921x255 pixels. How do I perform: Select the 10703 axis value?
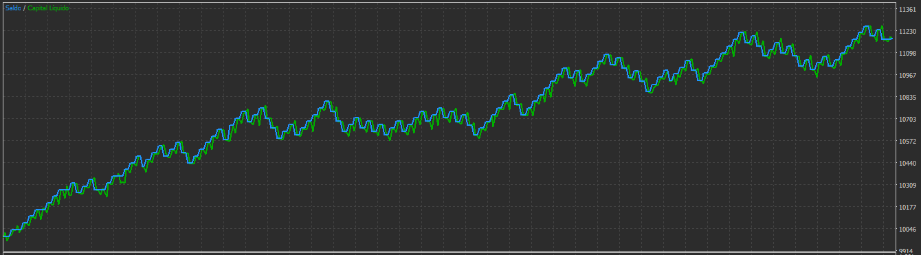[x=908, y=119]
